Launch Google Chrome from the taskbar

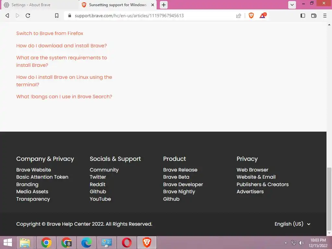pyautogui.click(x=46, y=243)
